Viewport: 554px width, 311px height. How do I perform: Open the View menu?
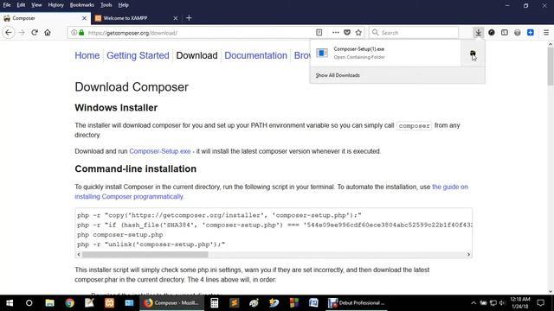tap(36, 5)
